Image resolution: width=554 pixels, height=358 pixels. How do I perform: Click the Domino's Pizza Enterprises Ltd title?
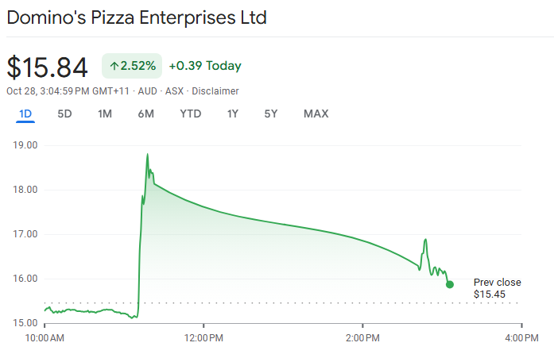137,17
